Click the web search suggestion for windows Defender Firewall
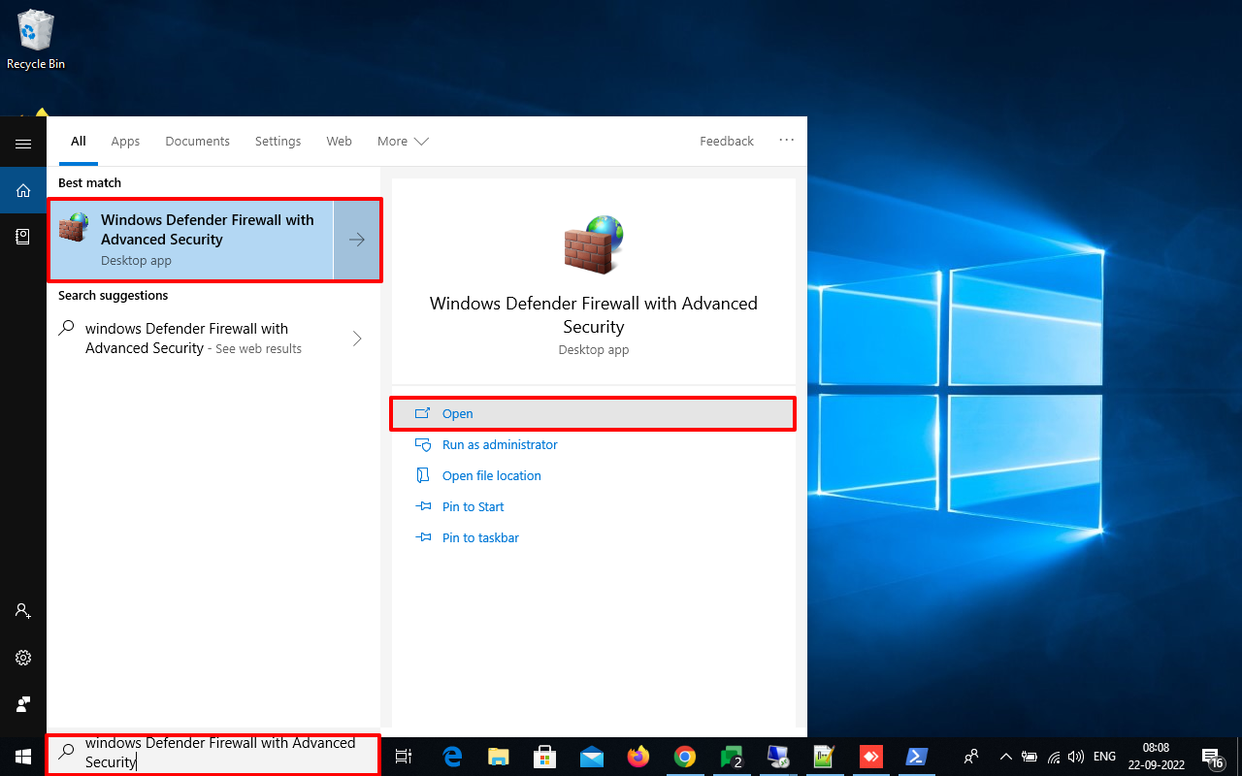This screenshot has width=1242, height=776. tap(194, 339)
